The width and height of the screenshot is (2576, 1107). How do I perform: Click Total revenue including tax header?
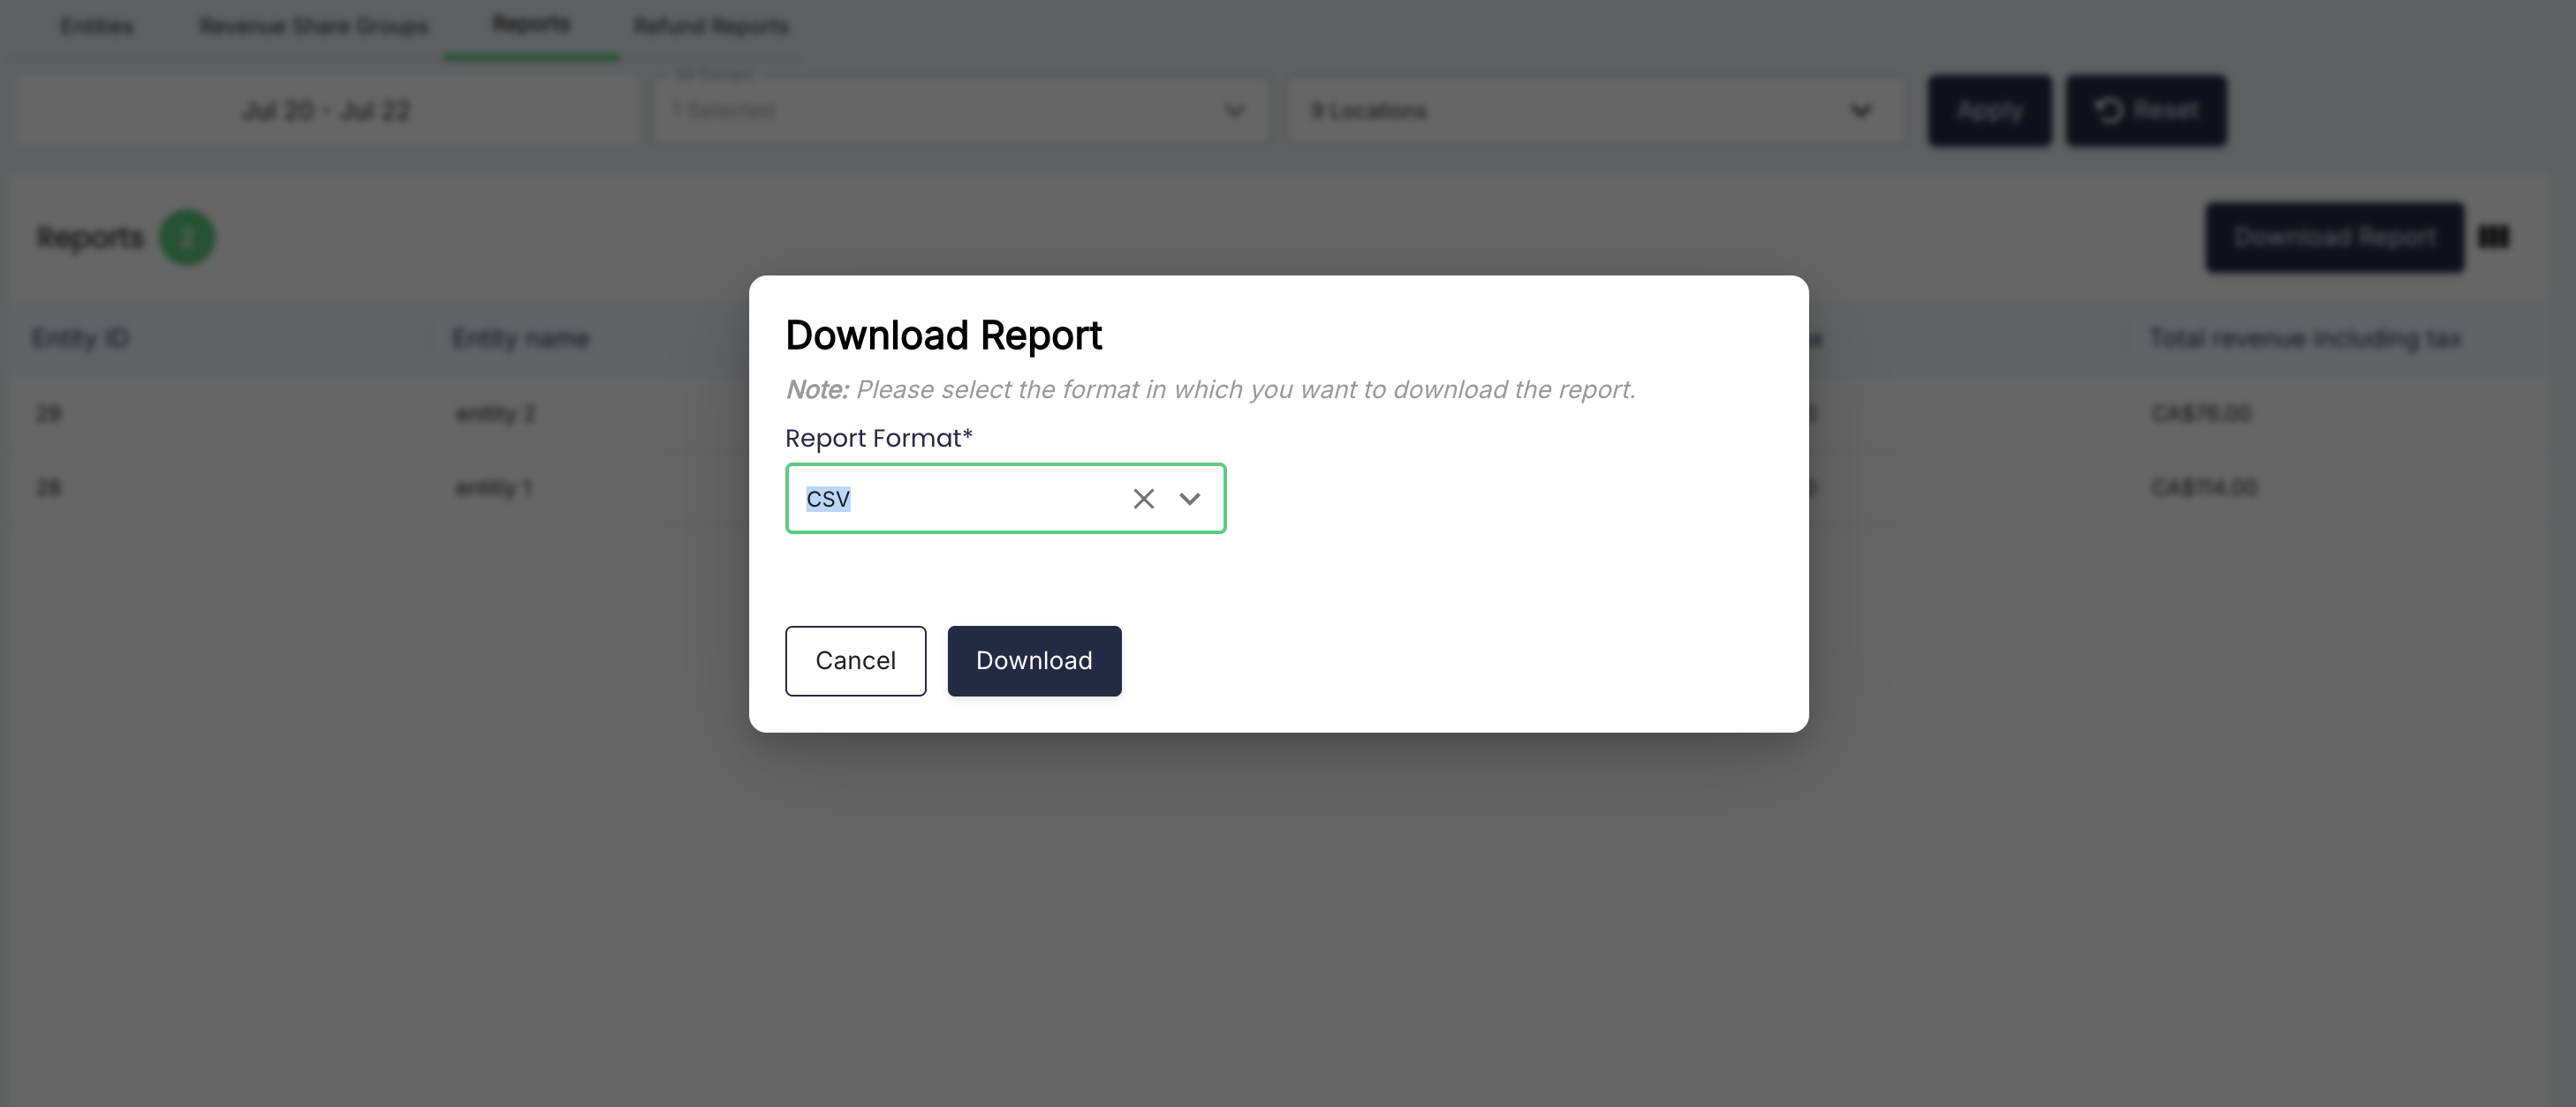2304,338
